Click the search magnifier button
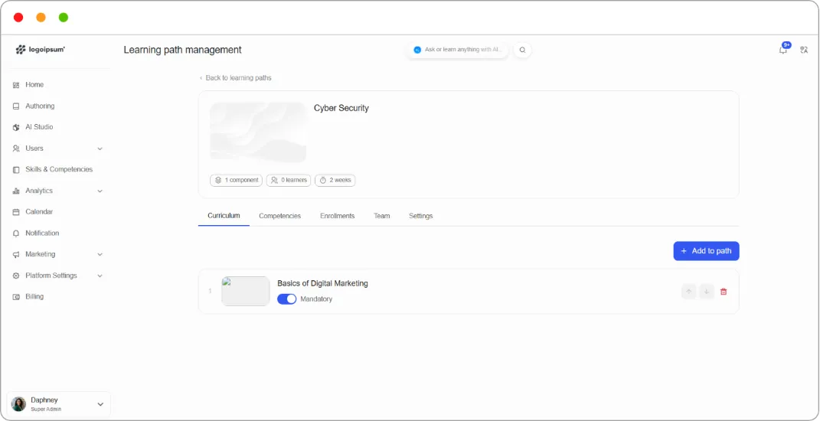820x421 pixels. coord(522,51)
